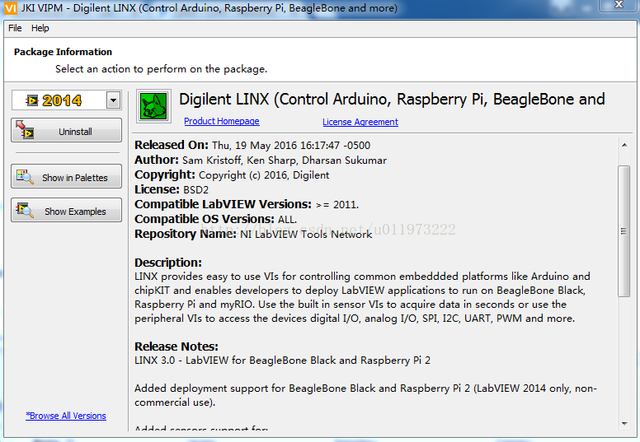Click the LINX 3.0 release notes line
640x442 pixels.
point(282,361)
